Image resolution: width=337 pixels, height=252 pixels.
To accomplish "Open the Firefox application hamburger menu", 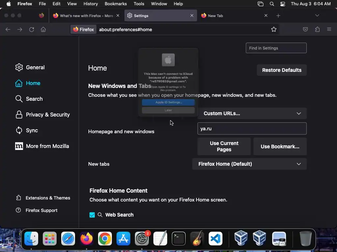I will [x=329, y=29].
